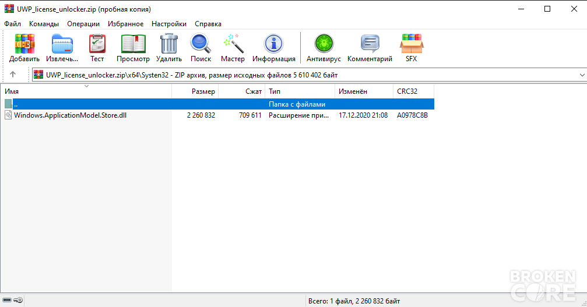Add archive Комментарий icon
This screenshot has height=307, width=587.
click(370, 44)
